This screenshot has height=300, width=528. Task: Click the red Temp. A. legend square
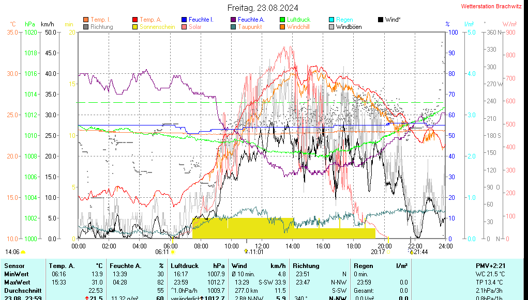[x=135, y=20]
